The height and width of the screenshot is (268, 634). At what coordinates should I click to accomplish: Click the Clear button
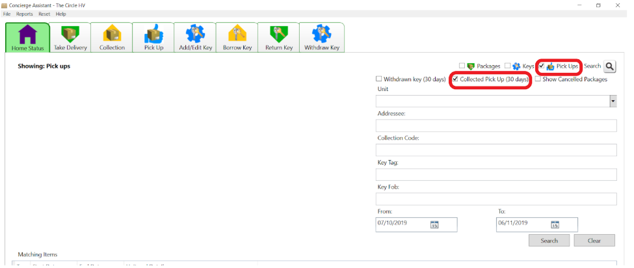(594, 241)
